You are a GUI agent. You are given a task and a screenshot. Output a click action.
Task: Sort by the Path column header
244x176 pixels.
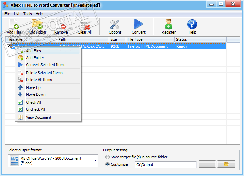click(83, 39)
